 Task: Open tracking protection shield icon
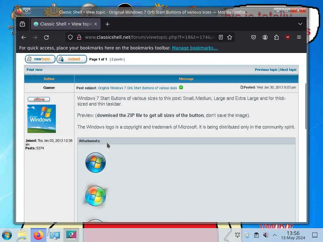(70, 37)
